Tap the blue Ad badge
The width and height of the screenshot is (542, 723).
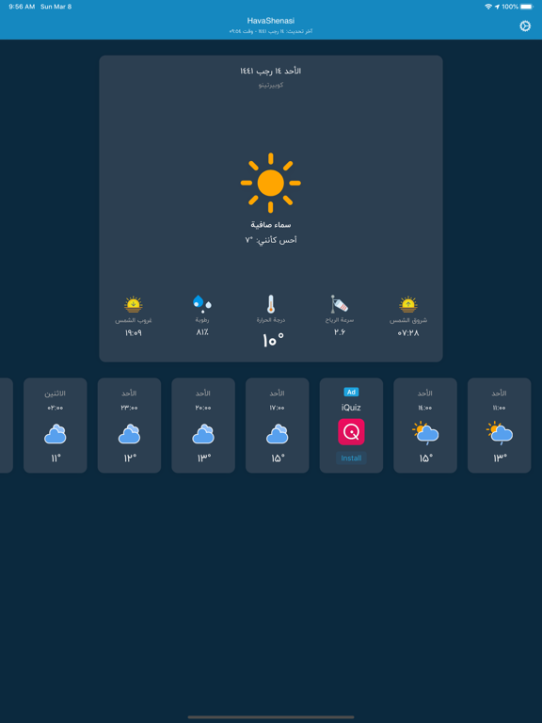click(351, 392)
